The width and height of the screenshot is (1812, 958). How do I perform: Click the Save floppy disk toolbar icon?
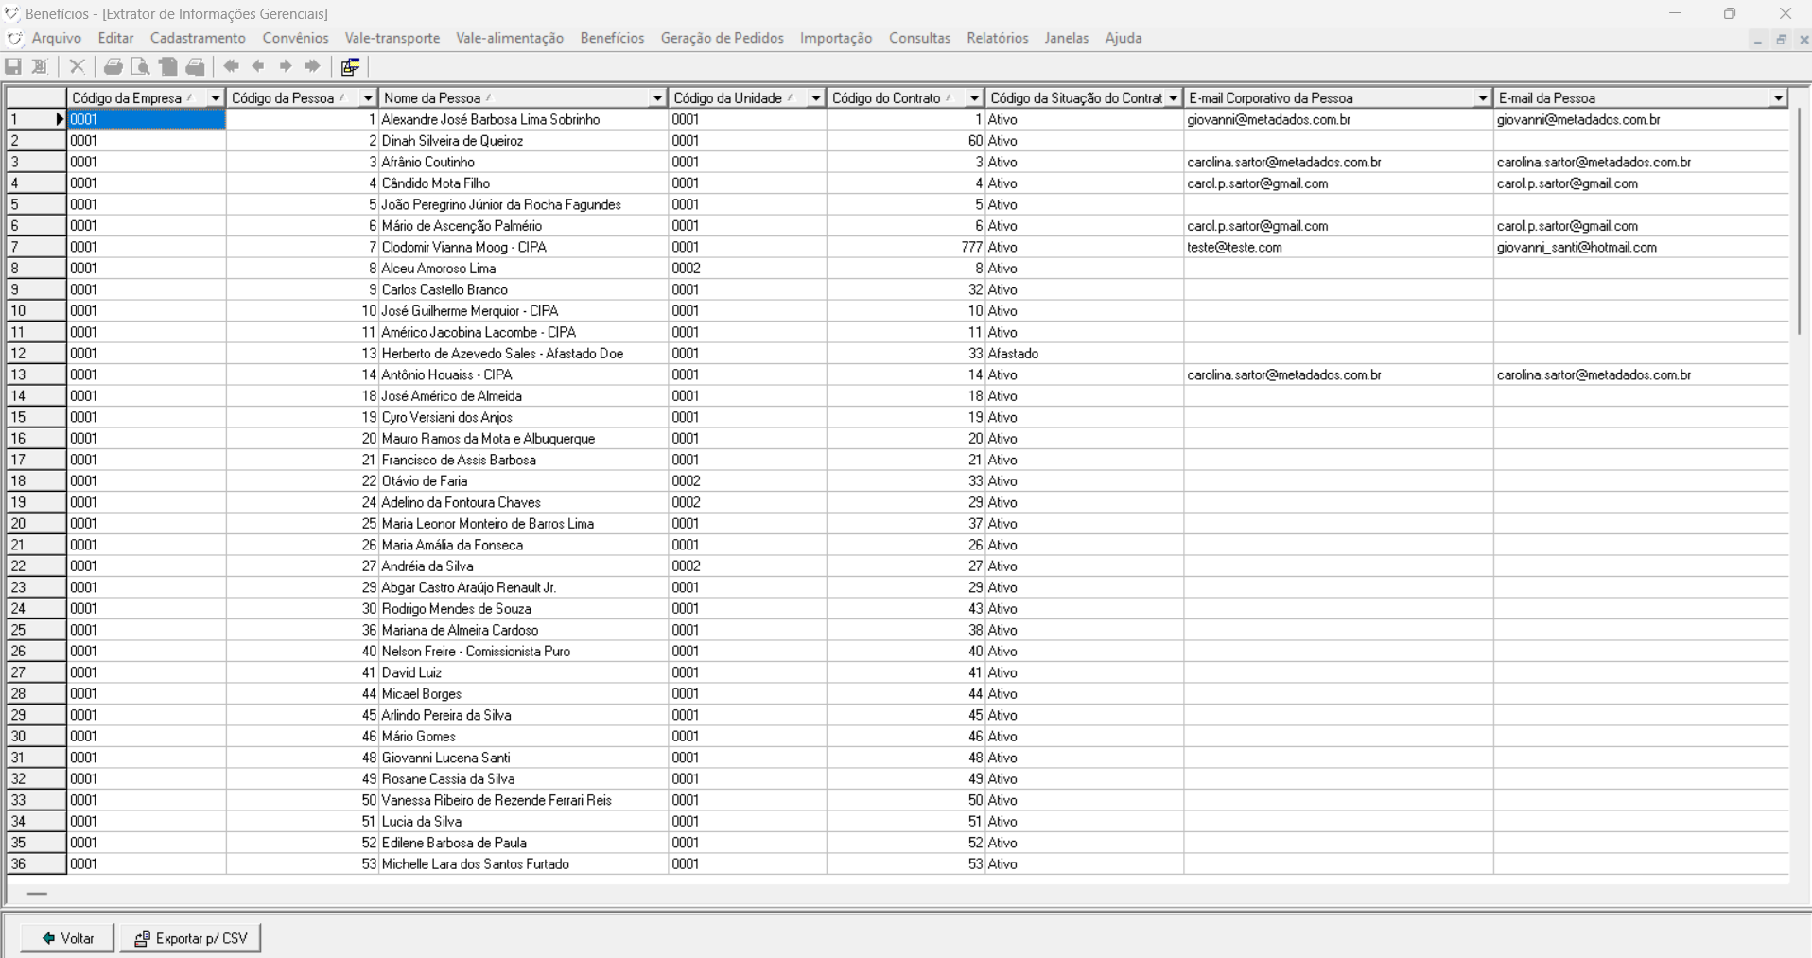[x=13, y=66]
